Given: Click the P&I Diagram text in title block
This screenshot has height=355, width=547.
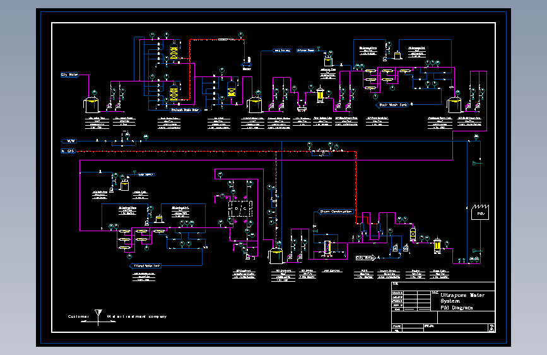Looking at the screenshot, I should click(x=456, y=308).
